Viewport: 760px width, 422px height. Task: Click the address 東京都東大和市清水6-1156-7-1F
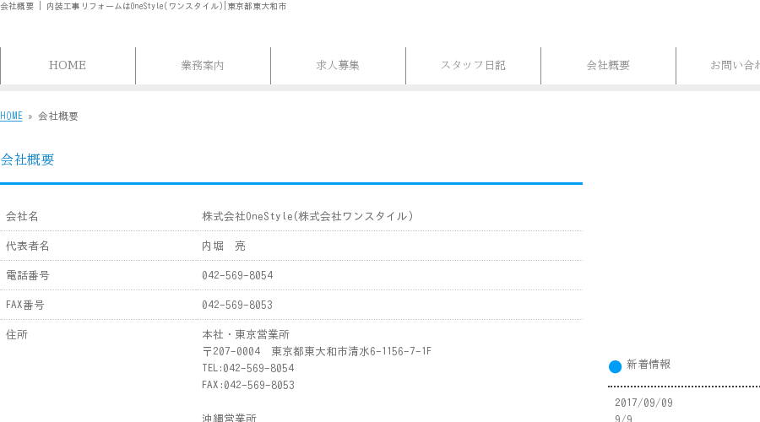[351, 351]
